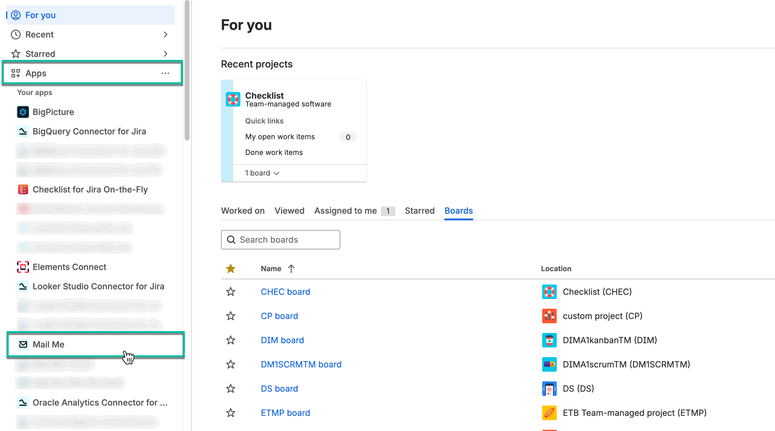Click the Search boards input field
The height and width of the screenshot is (431, 775).
tap(285, 240)
